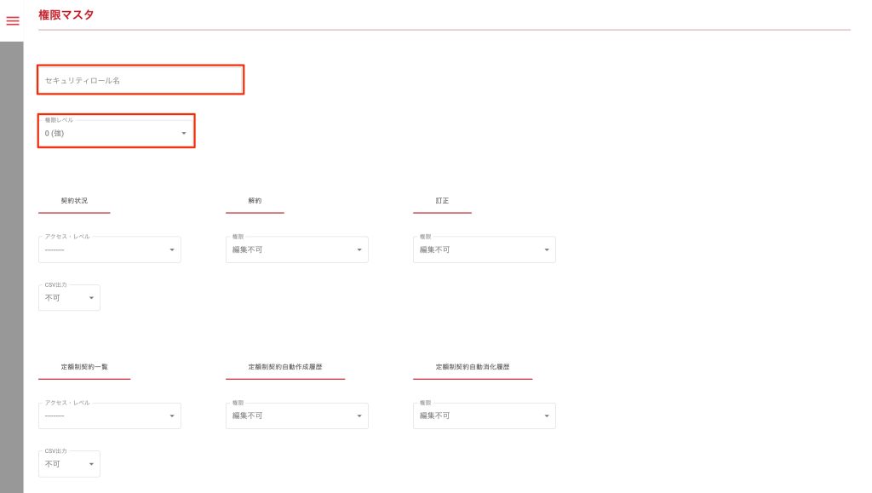The height and width of the screenshot is (493, 872).
Task: Select the 解約 section heading
Action: [x=255, y=201]
